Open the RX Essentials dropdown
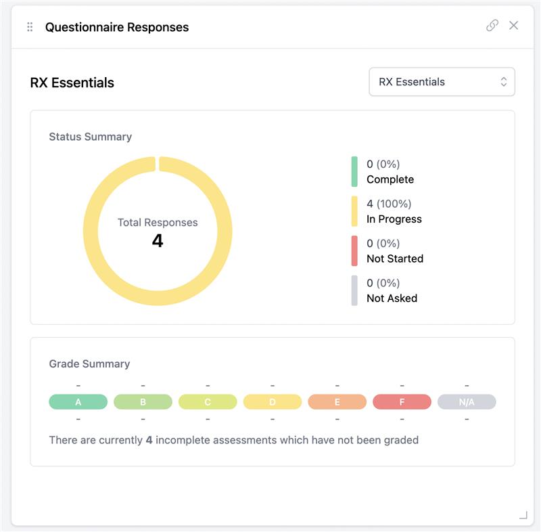The image size is (541, 532). [x=441, y=82]
